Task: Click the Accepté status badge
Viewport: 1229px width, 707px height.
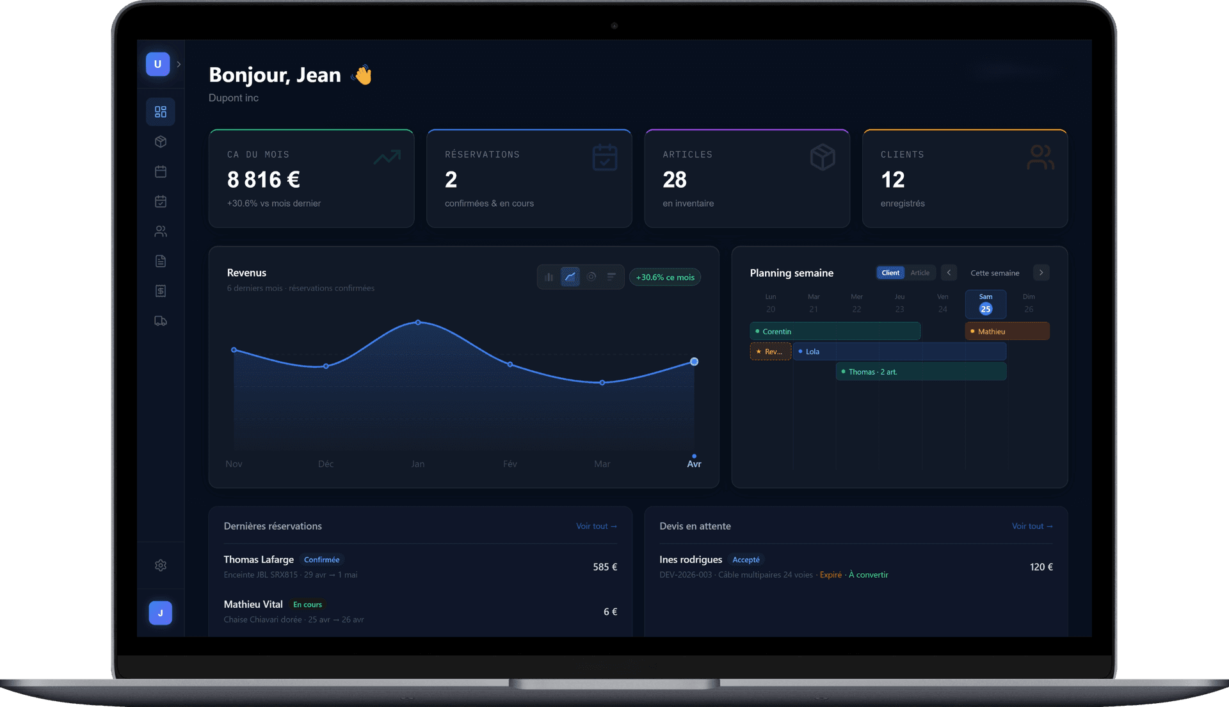Action: [746, 560]
